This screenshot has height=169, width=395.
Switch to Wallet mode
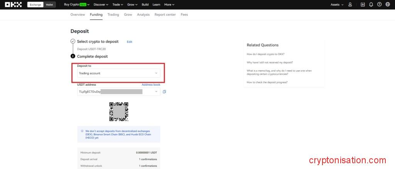click(x=49, y=5)
